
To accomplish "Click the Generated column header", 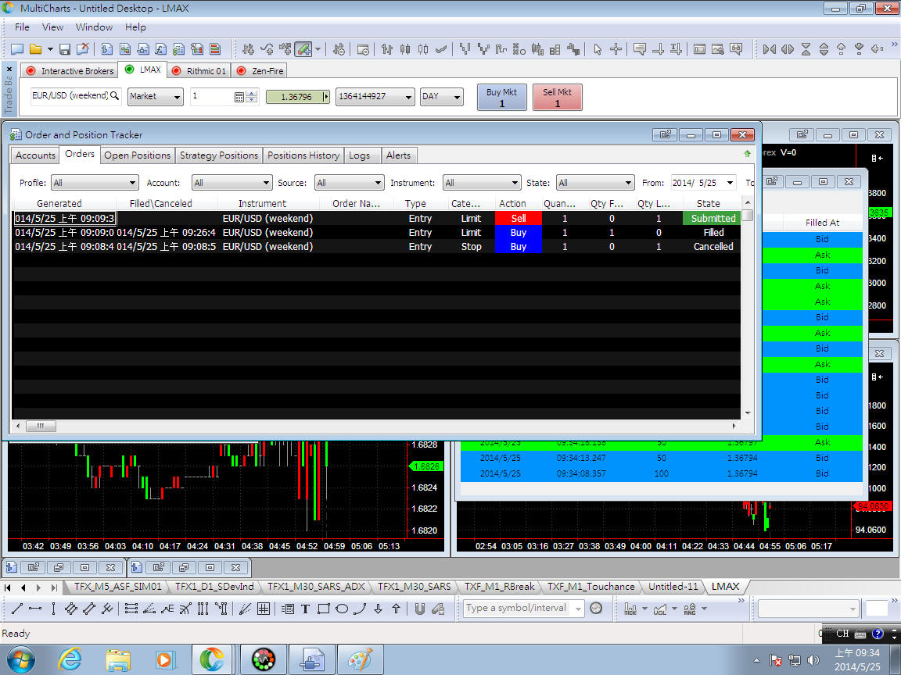I will coord(59,203).
